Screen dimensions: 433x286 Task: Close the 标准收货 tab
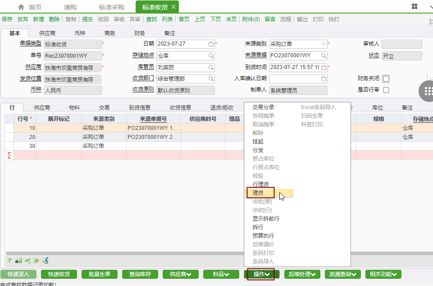(173, 7)
